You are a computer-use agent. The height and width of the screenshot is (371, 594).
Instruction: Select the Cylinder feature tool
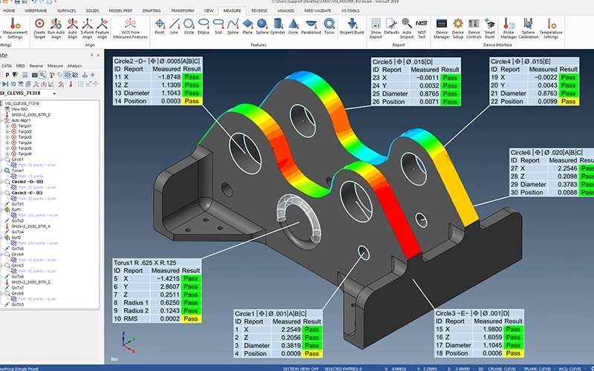(x=277, y=27)
